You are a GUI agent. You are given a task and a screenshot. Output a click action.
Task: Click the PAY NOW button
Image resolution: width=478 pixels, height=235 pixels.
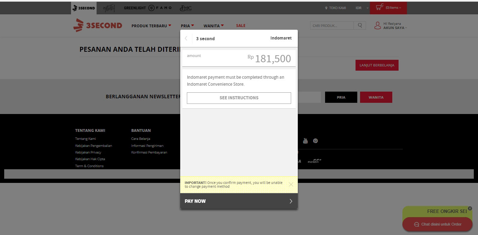coord(239,201)
